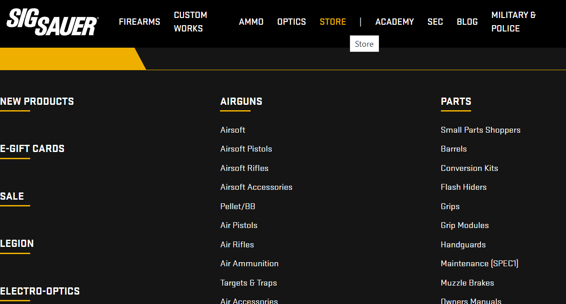
Task: Open the Legion category
Action: tap(17, 244)
